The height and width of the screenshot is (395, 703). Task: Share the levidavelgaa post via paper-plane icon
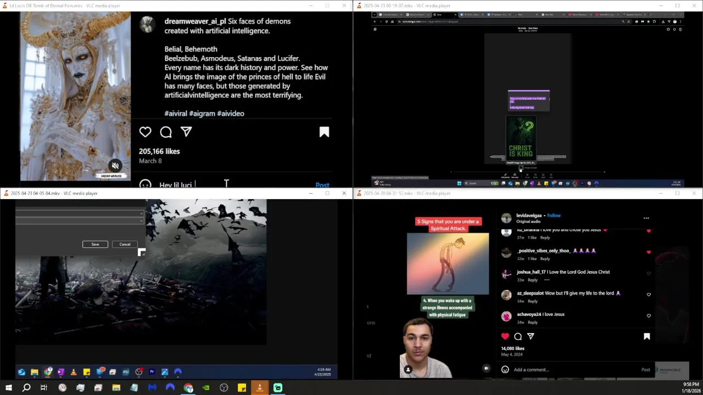(531, 336)
